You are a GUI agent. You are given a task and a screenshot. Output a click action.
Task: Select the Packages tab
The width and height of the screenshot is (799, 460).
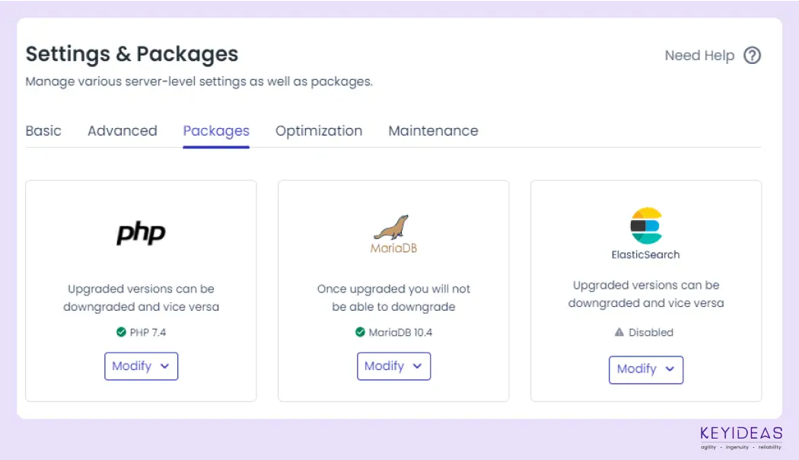point(216,132)
